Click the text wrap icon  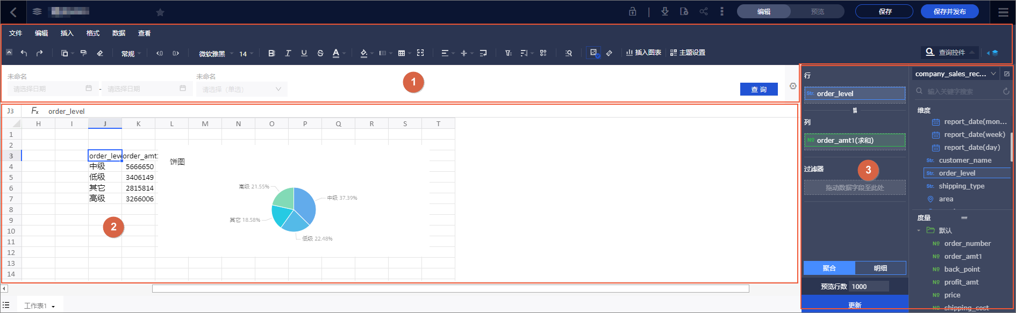tap(483, 53)
